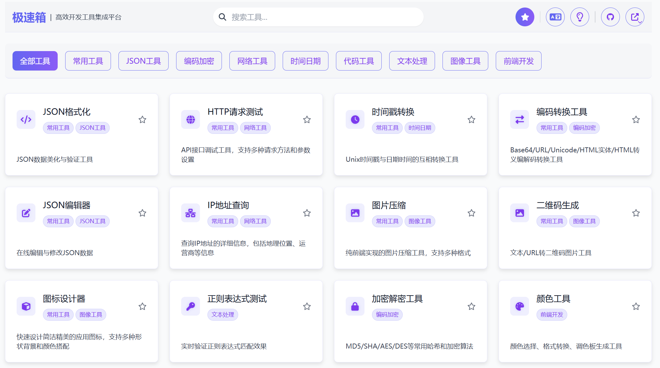660x368 pixels.
Task: Click the 网络工具 tag on HTTP请求测试
Action: [255, 128]
